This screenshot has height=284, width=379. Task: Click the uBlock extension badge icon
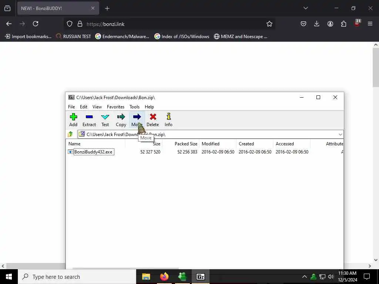(x=357, y=23)
